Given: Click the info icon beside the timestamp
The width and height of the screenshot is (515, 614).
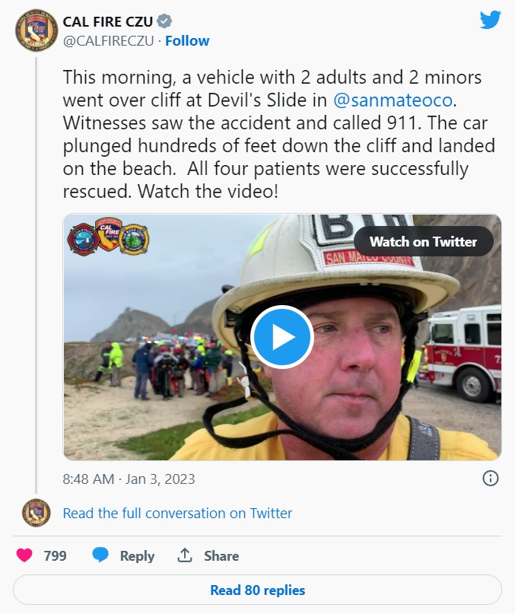Looking at the screenshot, I should (x=491, y=479).
